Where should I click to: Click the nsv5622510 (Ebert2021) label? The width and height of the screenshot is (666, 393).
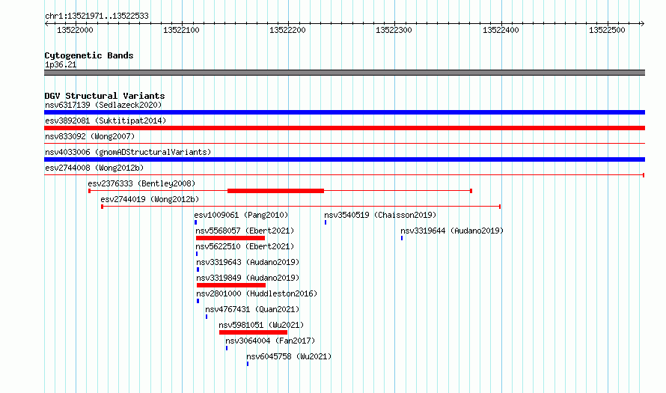245,246
